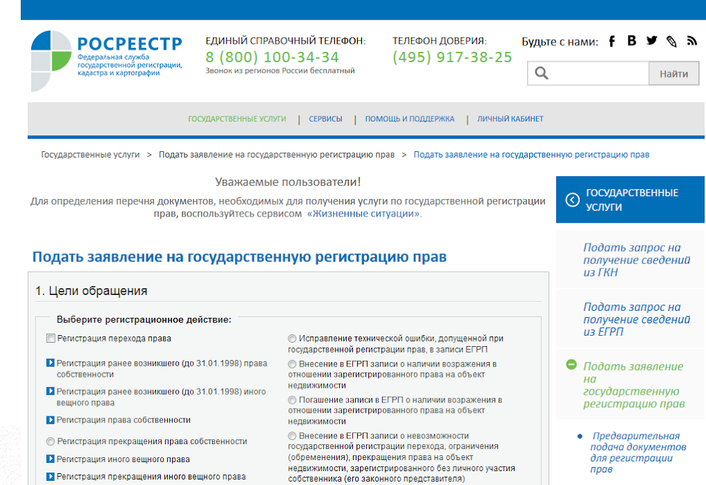This screenshot has width=706, height=485.
Task: Open the VKontakte social icon
Action: coord(632,41)
